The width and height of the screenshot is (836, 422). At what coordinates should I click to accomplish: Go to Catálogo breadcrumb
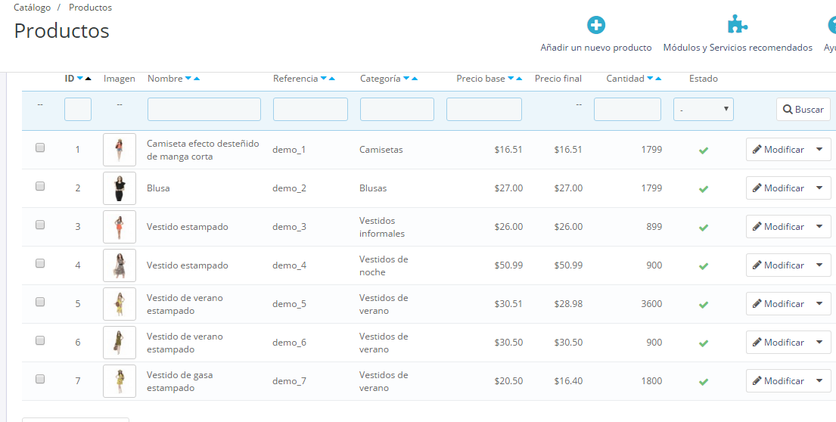coord(33,8)
